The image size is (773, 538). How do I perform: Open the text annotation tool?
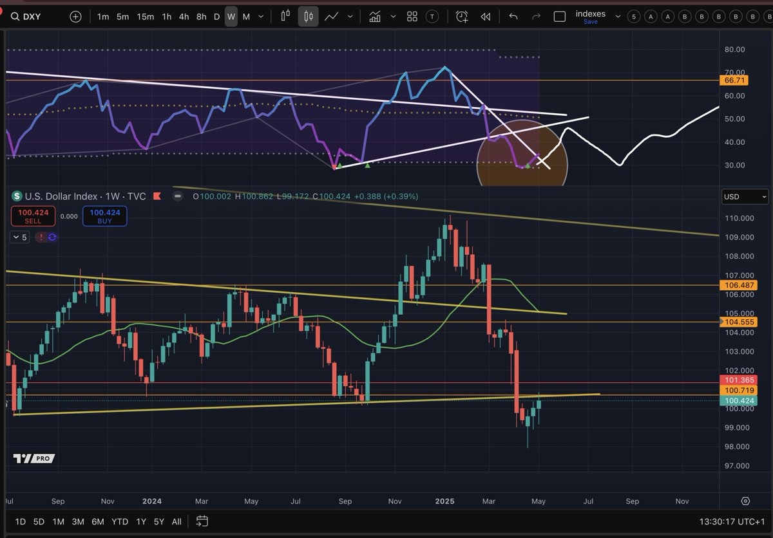pyautogui.click(x=432, y=16)
